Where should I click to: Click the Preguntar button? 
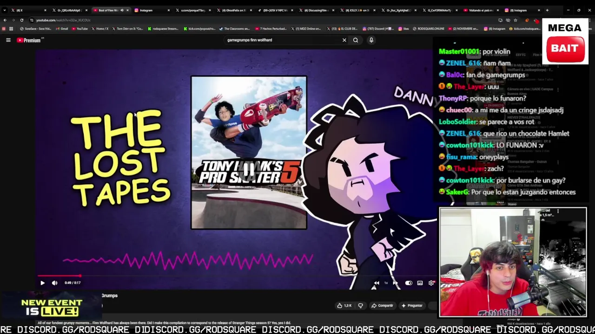point(412,306)
